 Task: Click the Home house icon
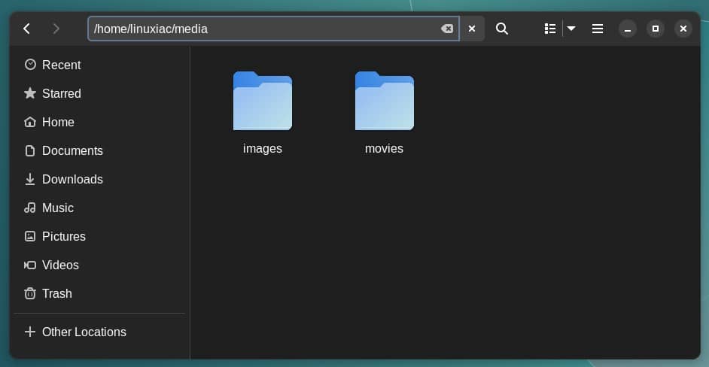pos(30,122)
